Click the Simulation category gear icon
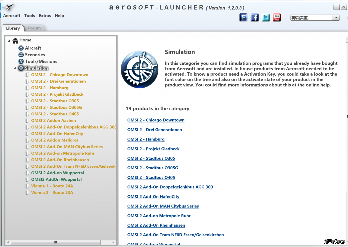 coord(21,68)
